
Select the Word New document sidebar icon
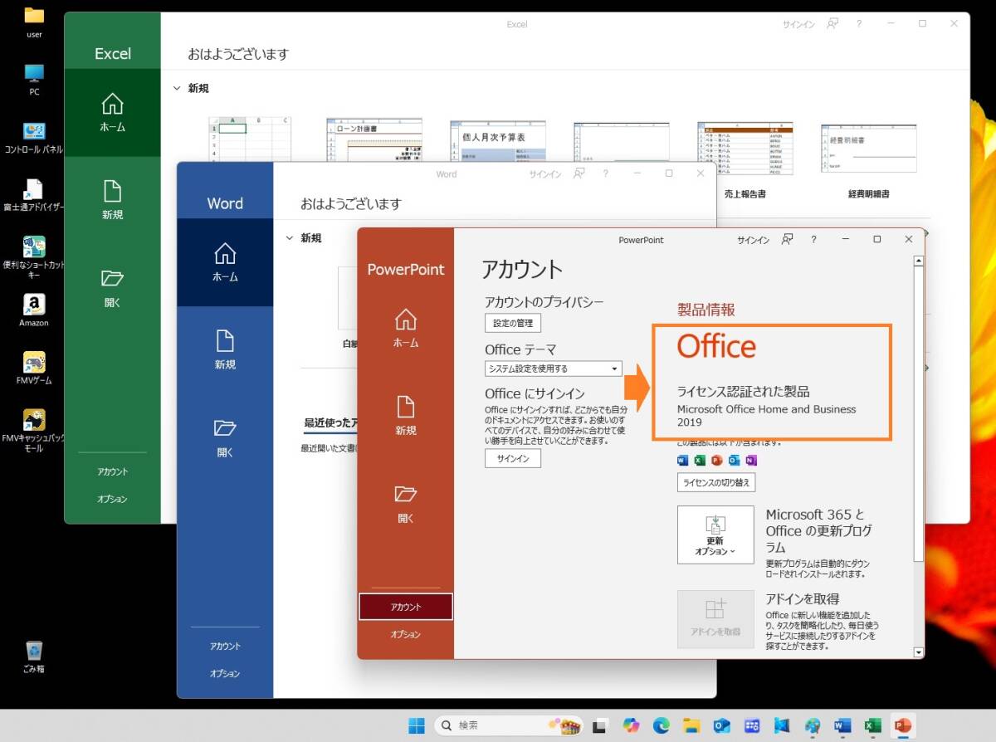225,341
